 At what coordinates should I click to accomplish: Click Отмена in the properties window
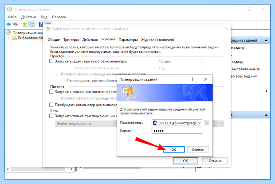215,161
